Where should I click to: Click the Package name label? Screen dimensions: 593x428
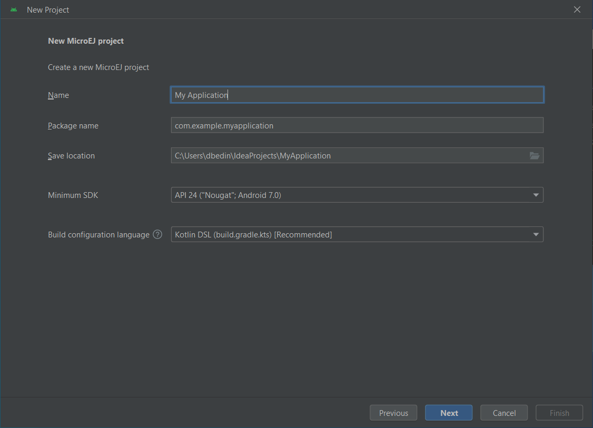coord(73,126)
